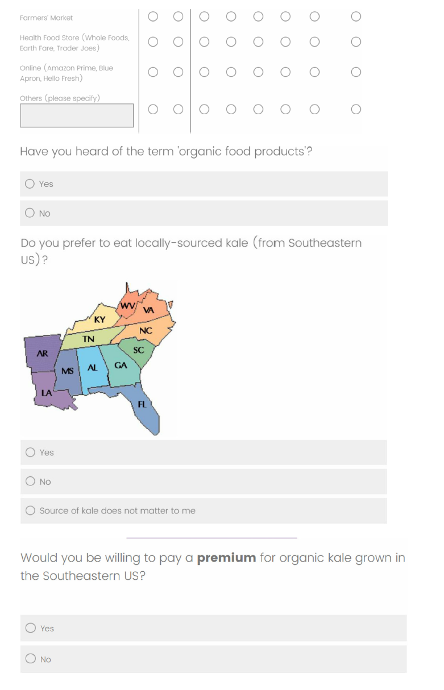Screen dimensions: 444x690
Task: Choose No for preferring locally-sourced kale
Action: click(x=31, y=481)
